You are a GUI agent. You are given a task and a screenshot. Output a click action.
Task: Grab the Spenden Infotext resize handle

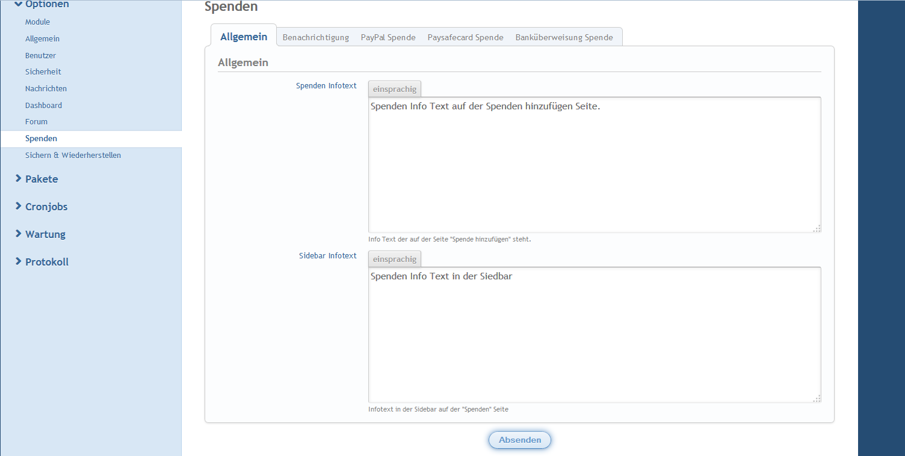817,228
